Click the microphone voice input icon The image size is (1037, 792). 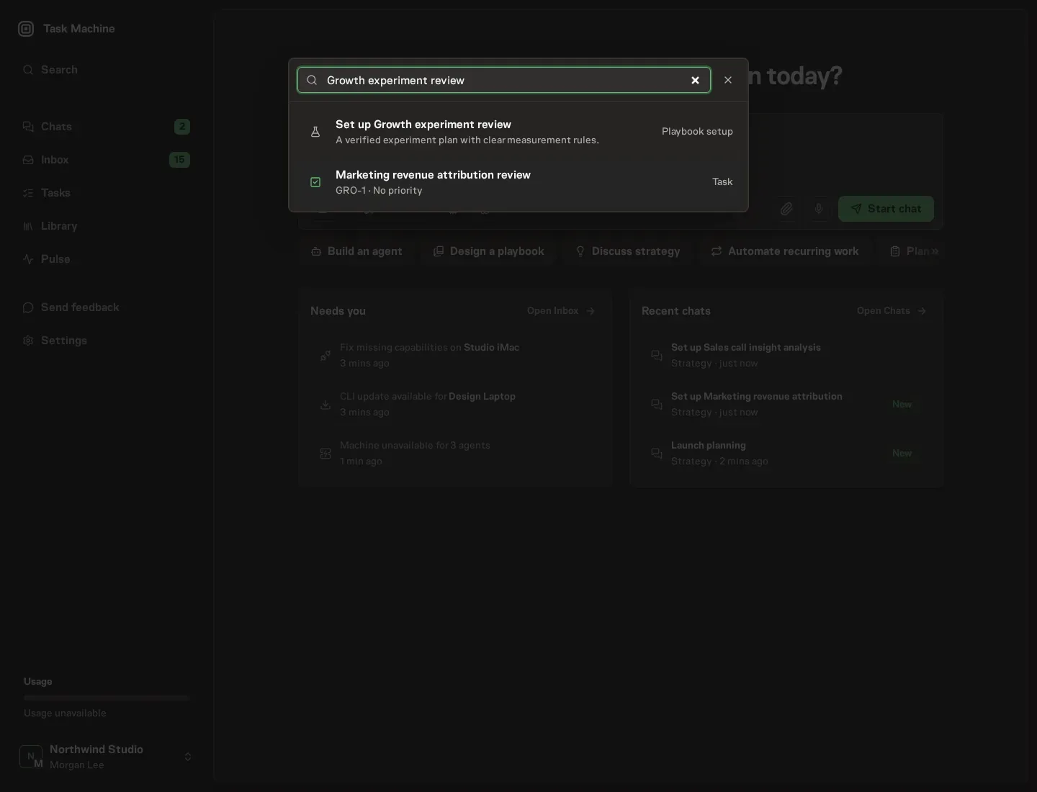pos(819,209)
